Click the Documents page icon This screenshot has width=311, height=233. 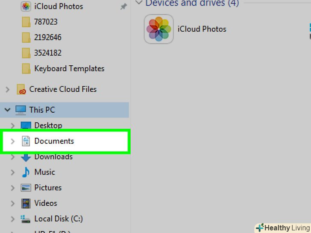(x=26, y=141)
